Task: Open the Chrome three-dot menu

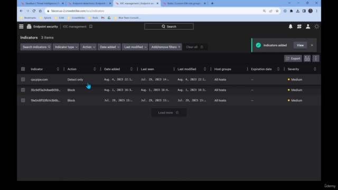Action: pyautogui.click(x=317, y=11)
